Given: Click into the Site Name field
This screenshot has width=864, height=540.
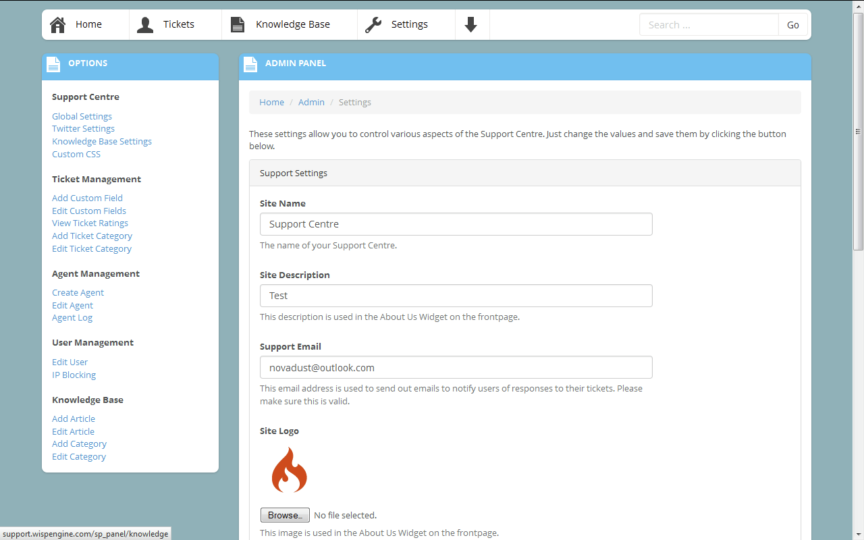Looking at the screenshot, I should [x=456, y=224].
